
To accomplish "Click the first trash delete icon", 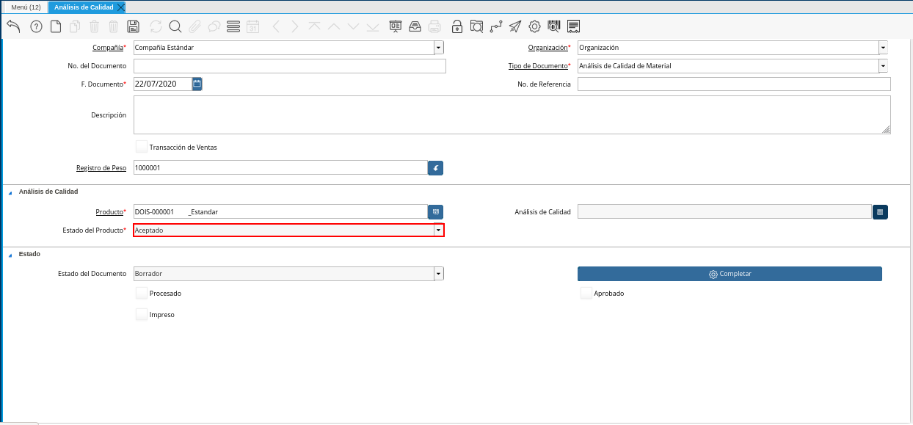I will coord(94,26).
